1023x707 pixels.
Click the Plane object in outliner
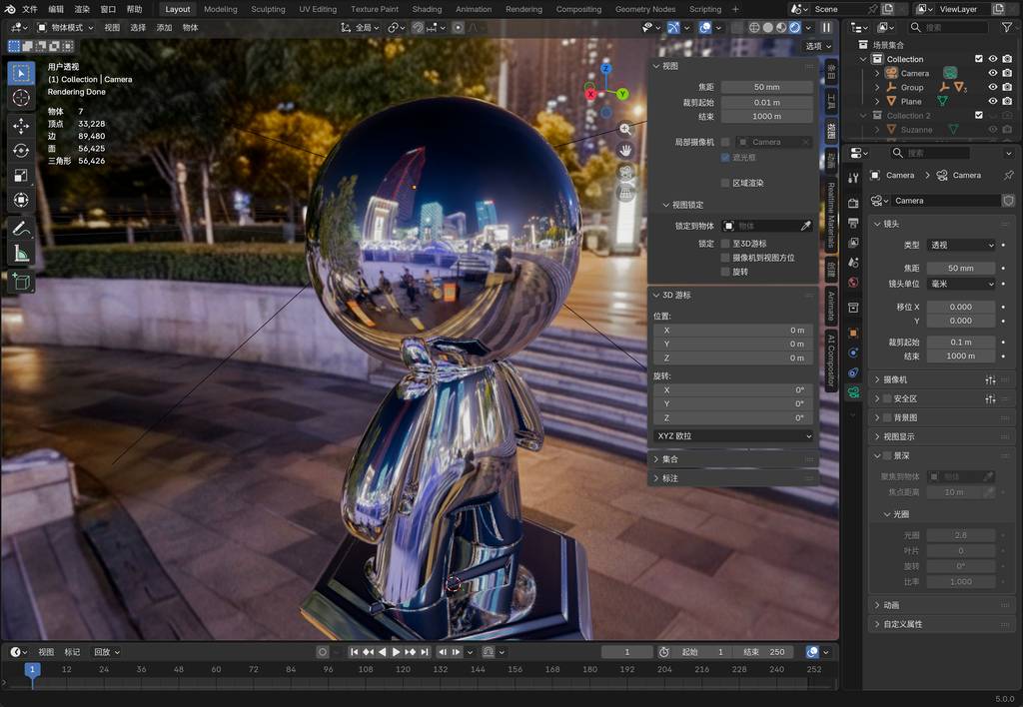click(911, 101)
